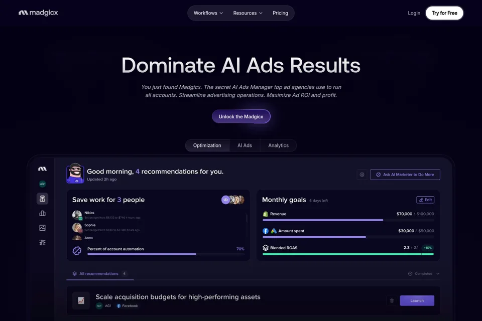
Task: Select the green AG1 account icon in sidebar
Action: coord(42,184)
